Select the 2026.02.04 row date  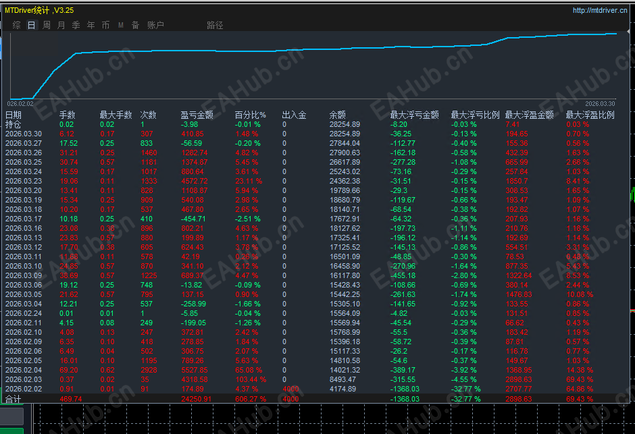24,370
